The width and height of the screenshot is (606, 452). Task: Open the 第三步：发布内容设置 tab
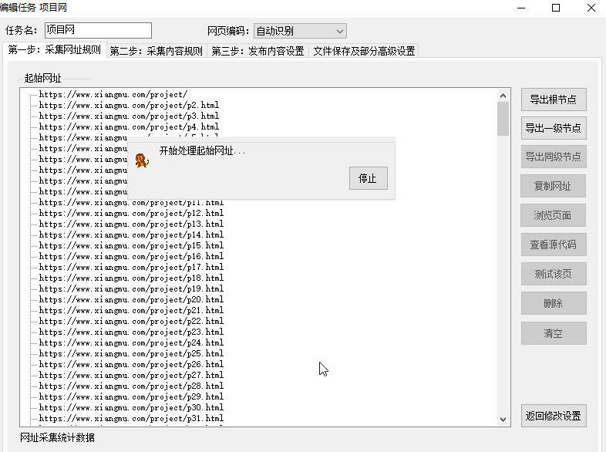coord(258,51)
